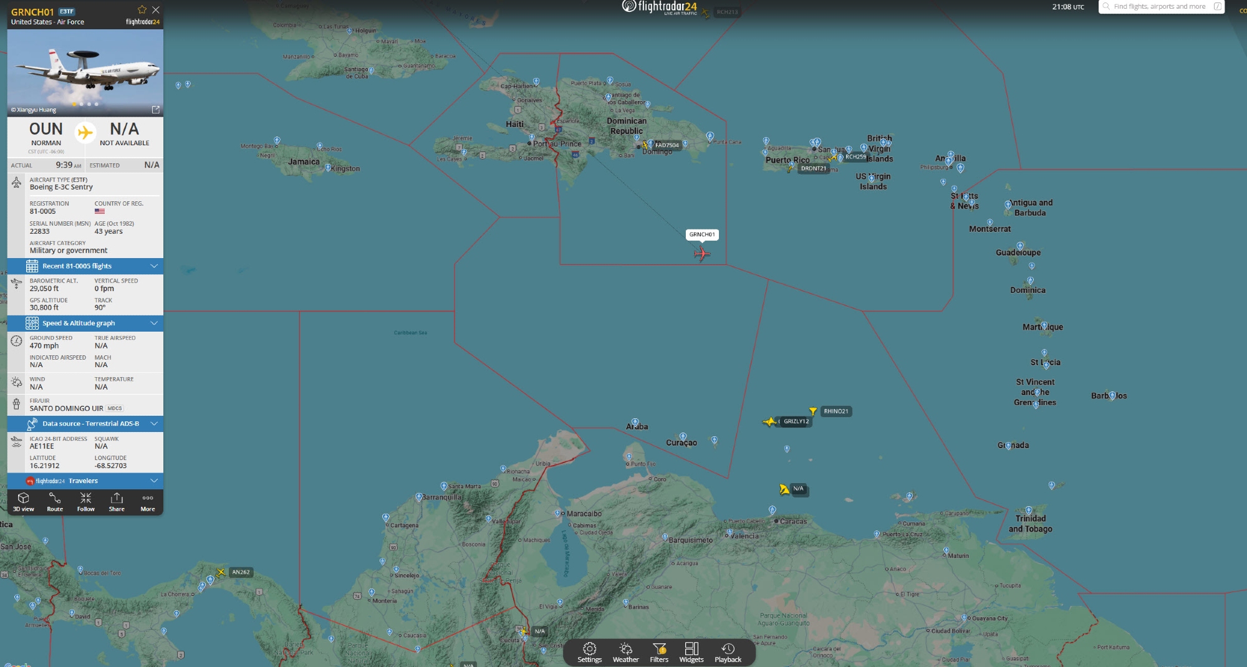Start Playback of historical flights

coord(728,652)
